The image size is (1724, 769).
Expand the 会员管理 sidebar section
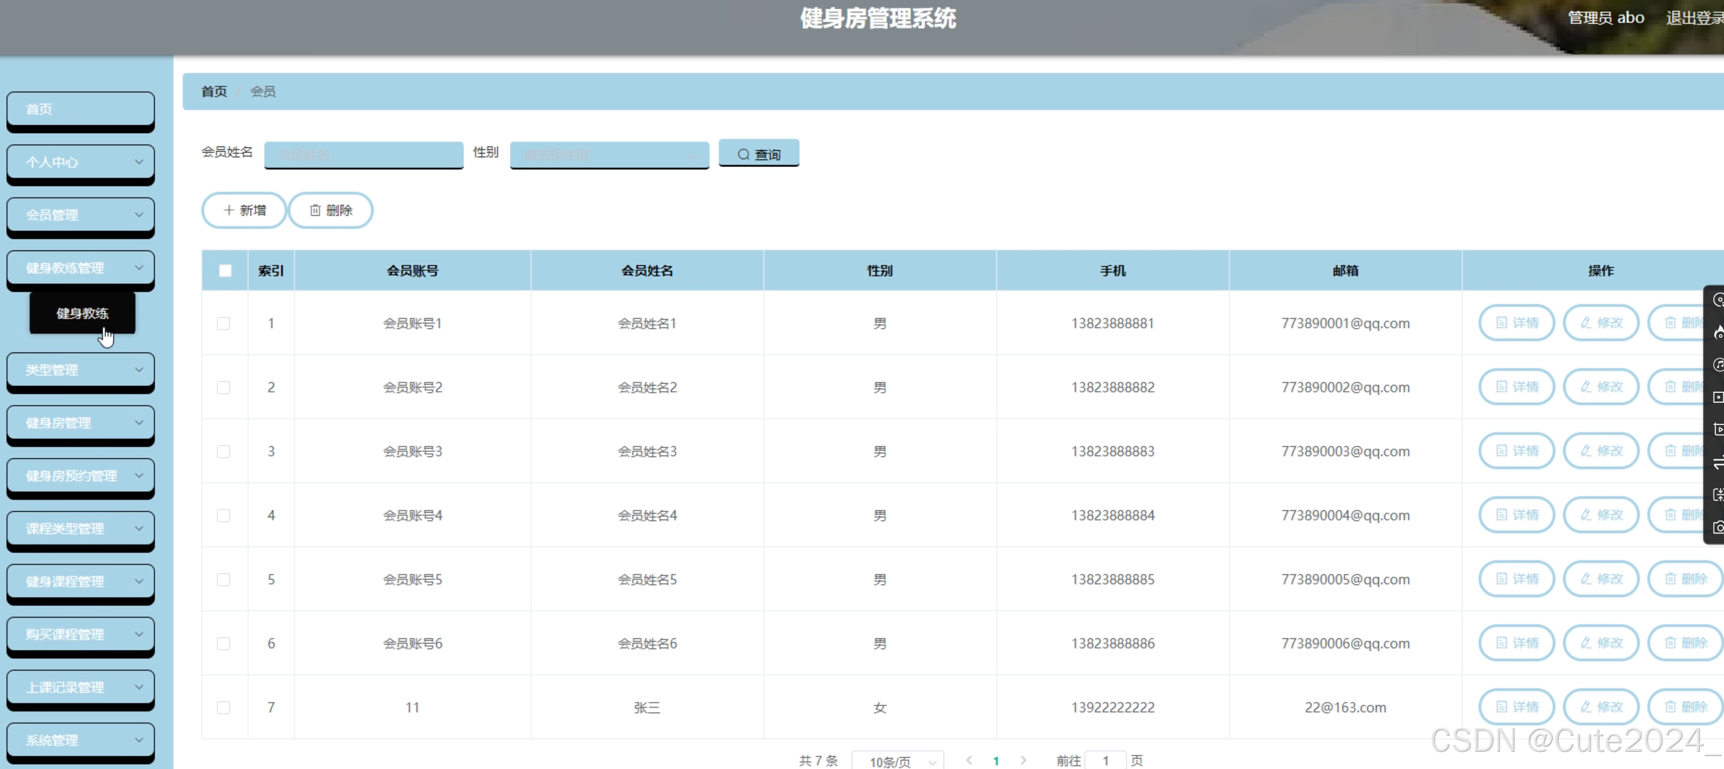click(80, 215)
